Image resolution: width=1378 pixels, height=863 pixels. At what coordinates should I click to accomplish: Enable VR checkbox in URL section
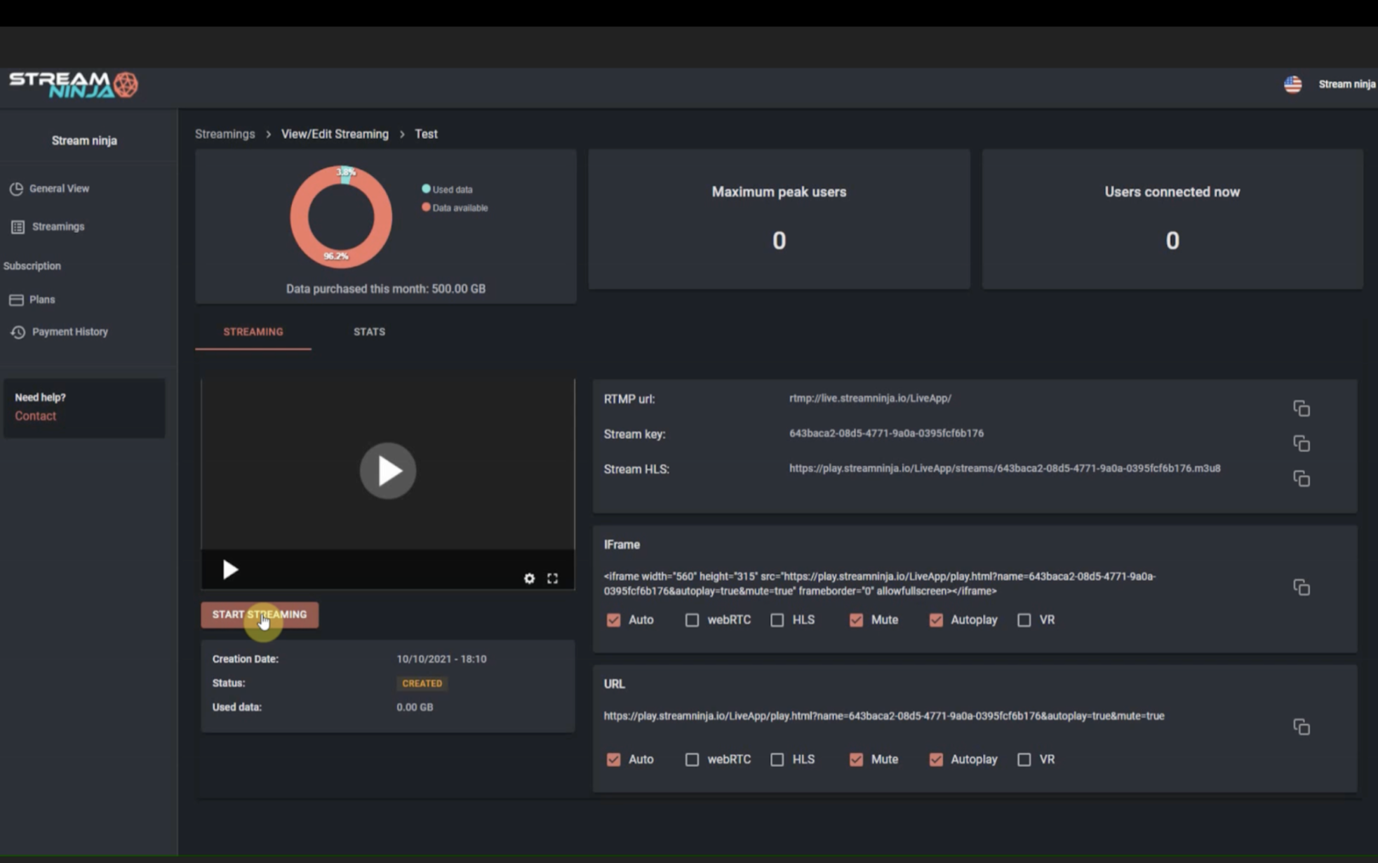pyautogui.click(x=1024, y=760)
